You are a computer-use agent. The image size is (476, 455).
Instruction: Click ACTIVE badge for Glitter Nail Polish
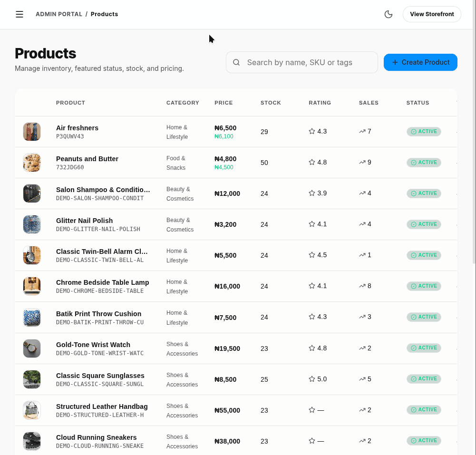click(x=424, y=224)
